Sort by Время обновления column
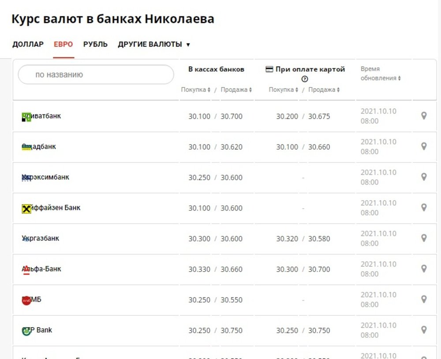The height and width of the screenshot is (359, 441). click(381, 73)
